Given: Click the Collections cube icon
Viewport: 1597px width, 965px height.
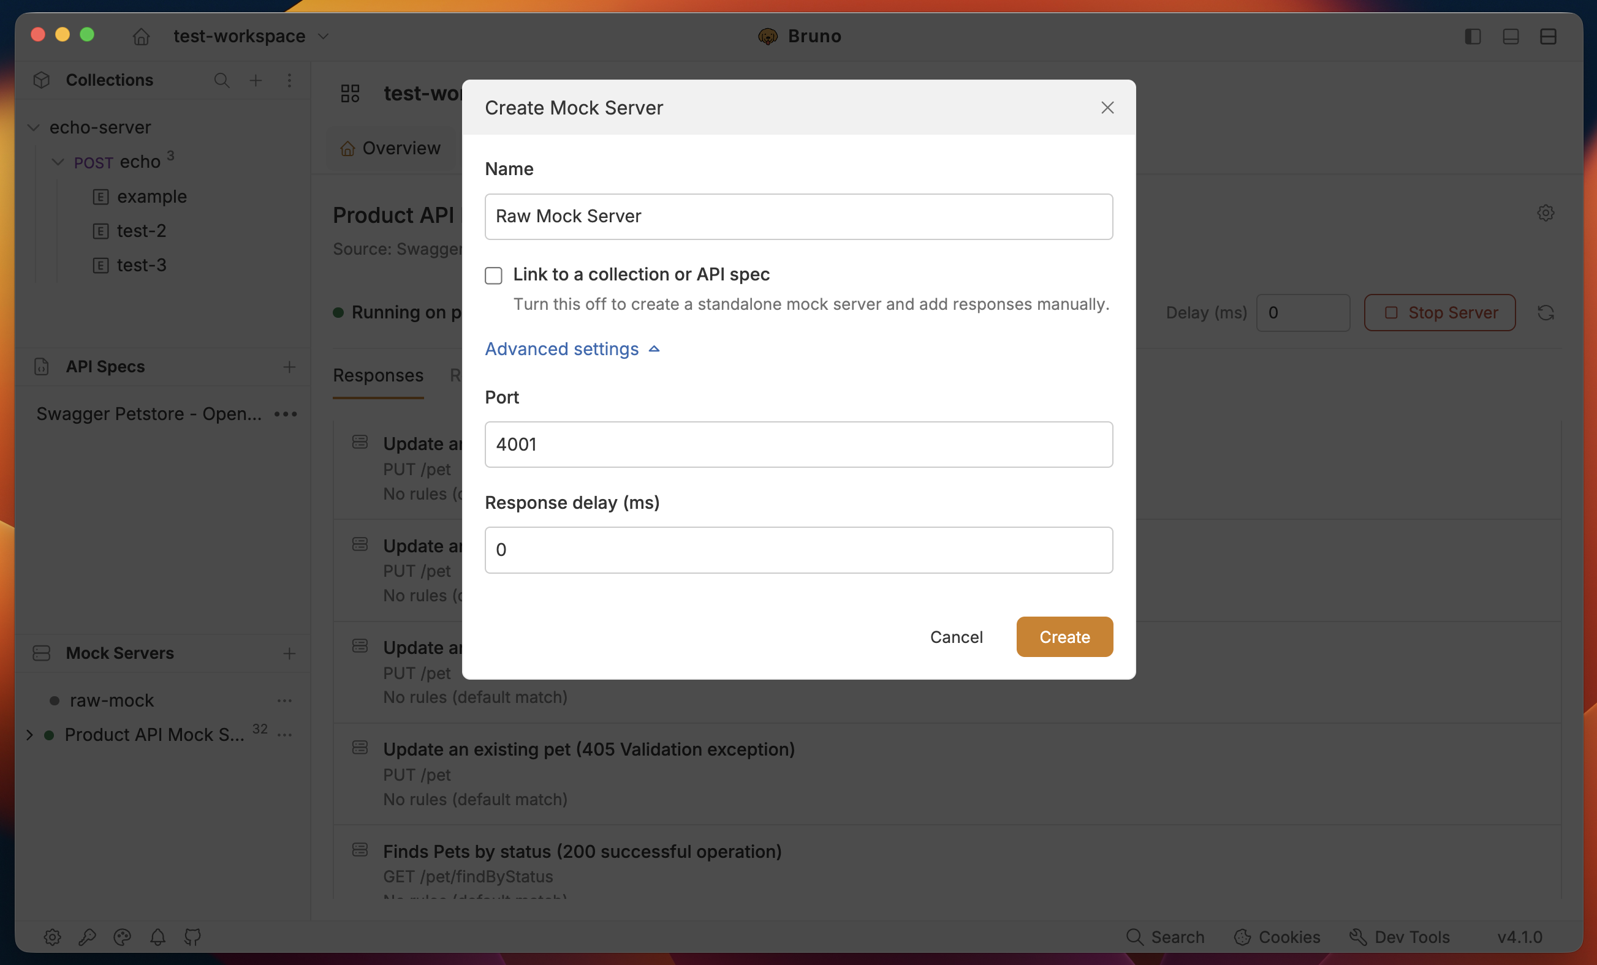Looking at the screenshot, I should [42, 80].
